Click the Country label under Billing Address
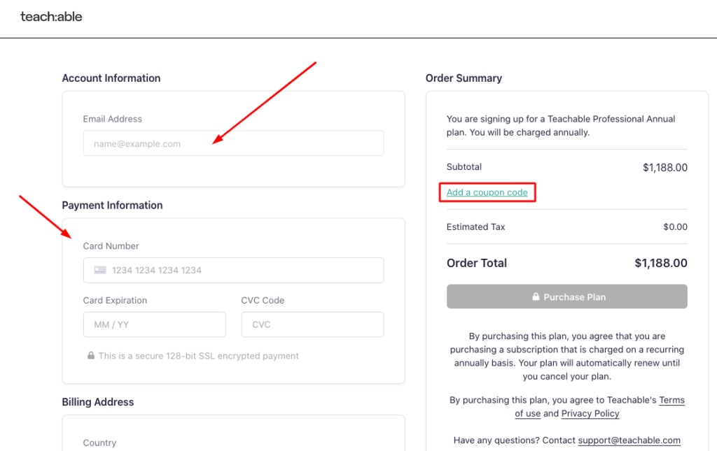 [x=99, y=443]
